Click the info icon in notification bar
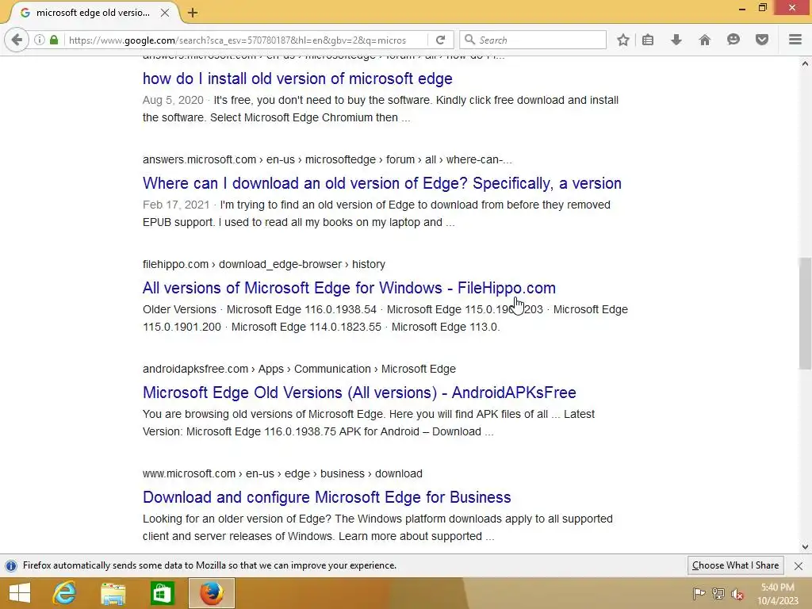This screenshot has height=609, width=812. 11,565
